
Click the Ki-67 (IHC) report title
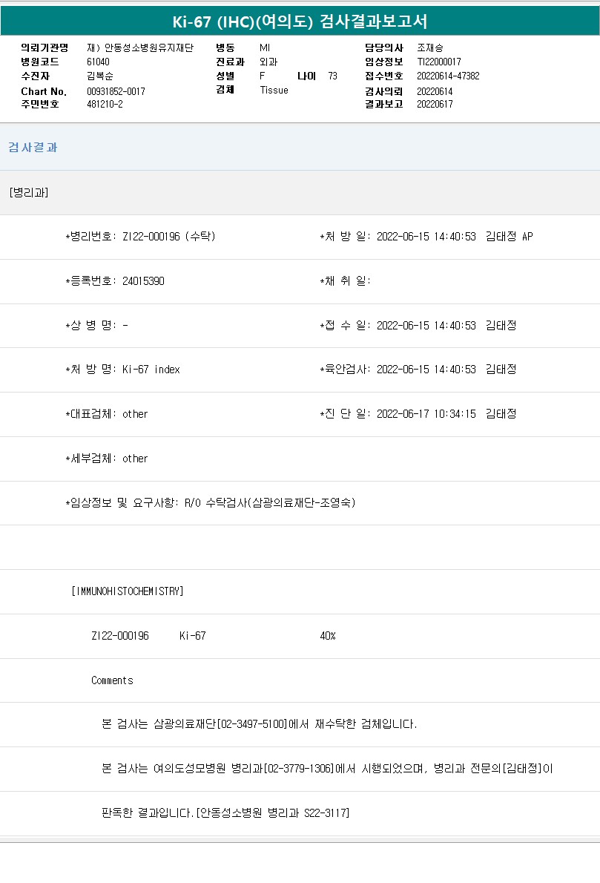coord(300,22)
